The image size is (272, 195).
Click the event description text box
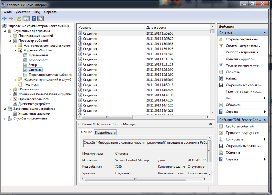(145, 143)
